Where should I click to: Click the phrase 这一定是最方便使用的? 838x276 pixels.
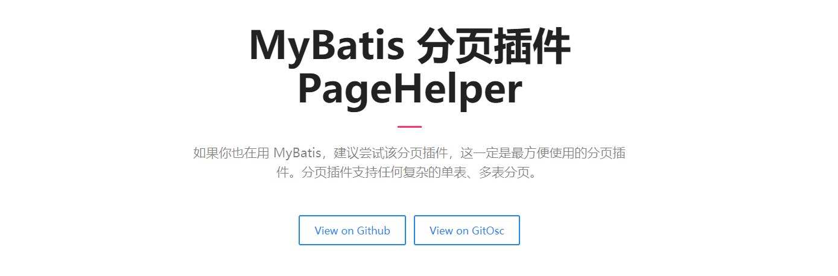point(525,152)
